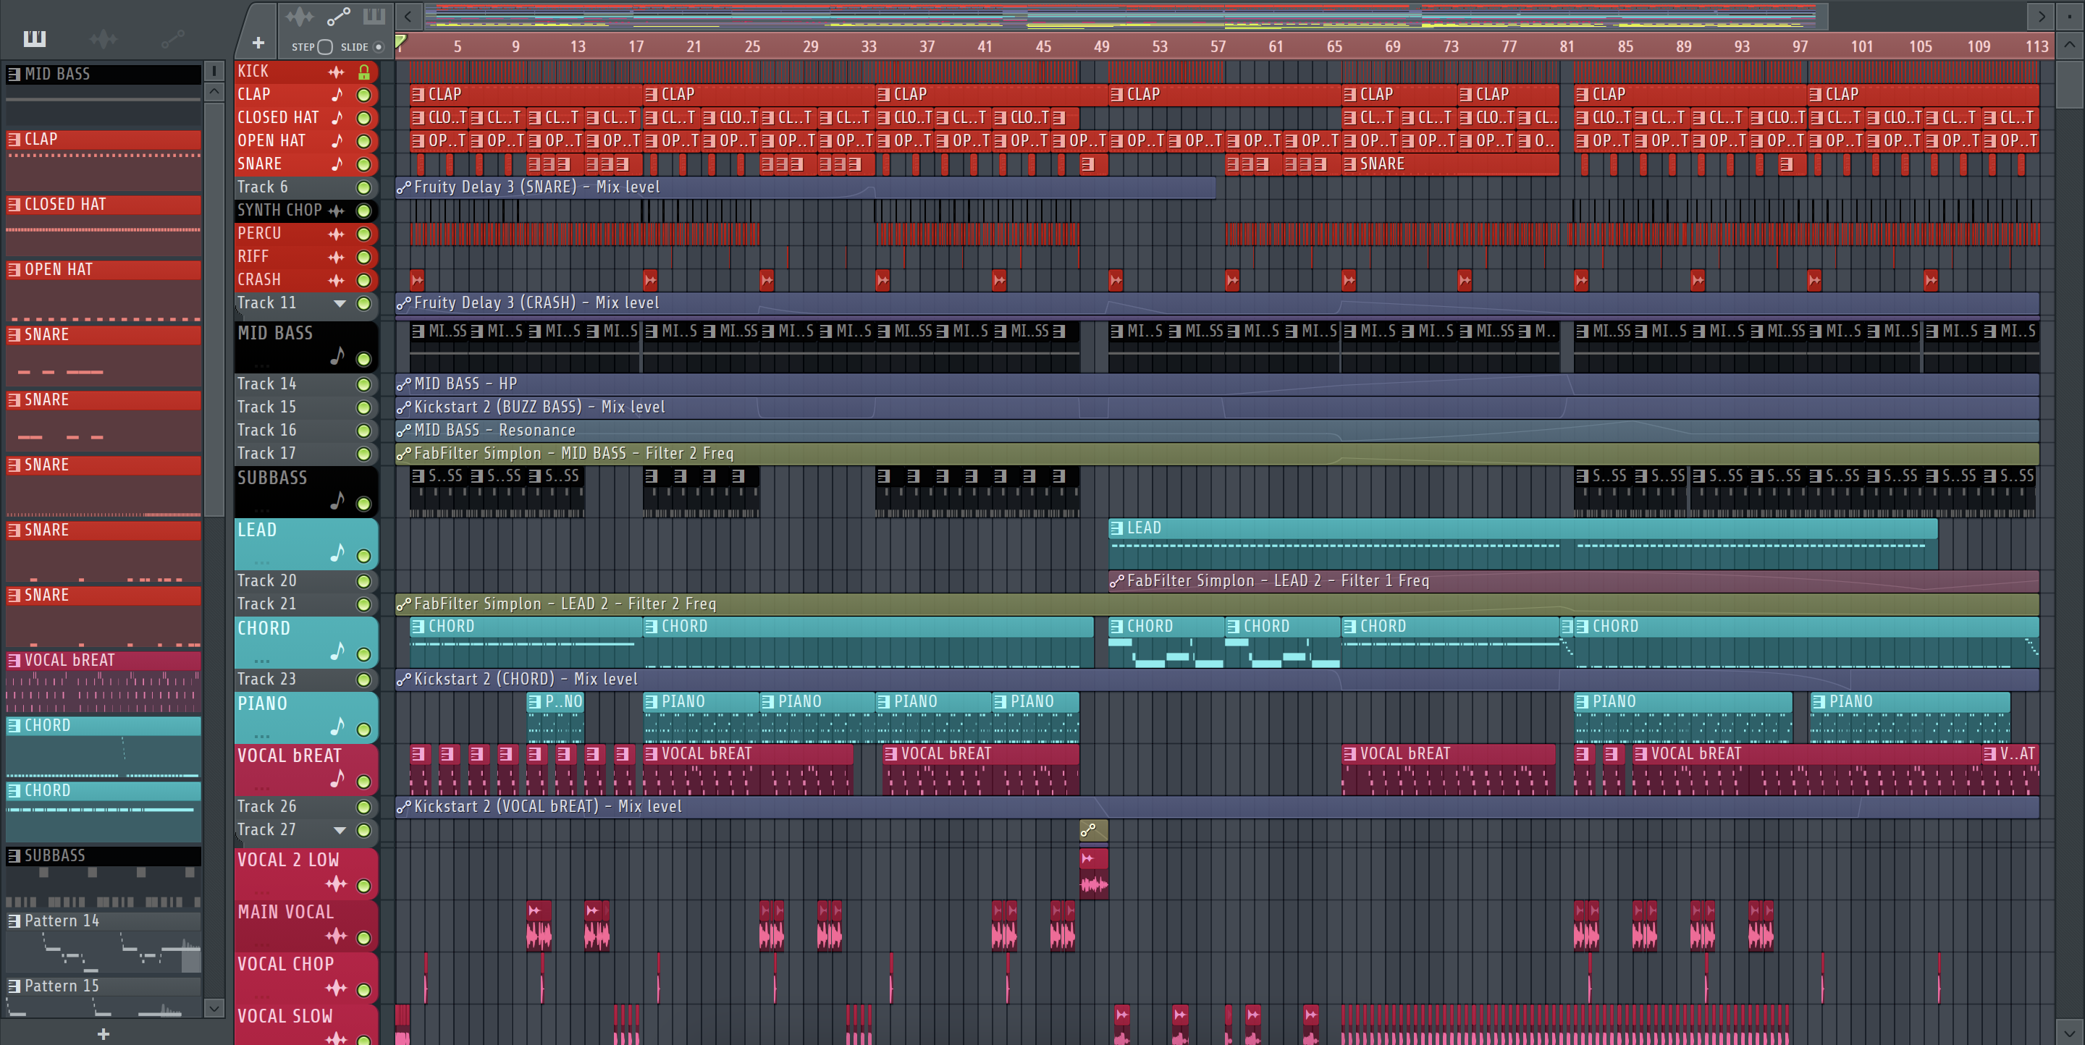Viewport: 2085px width, 1045px height.
Task: Mute the CLOSED HAT track
Action: click(364, 118)
